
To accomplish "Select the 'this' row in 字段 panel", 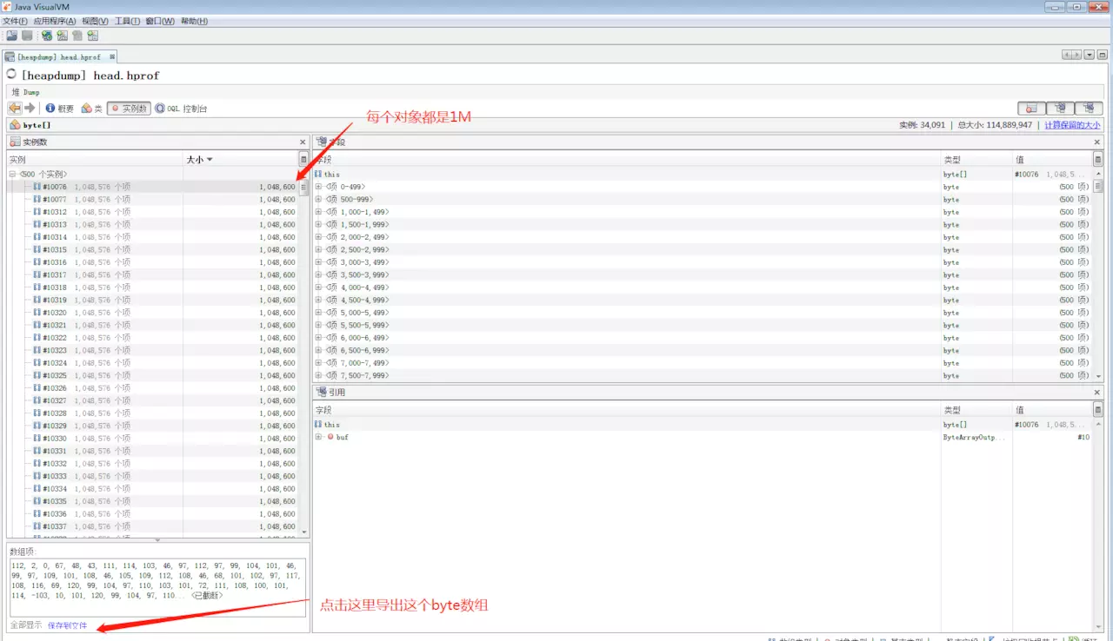I will 703,174.
